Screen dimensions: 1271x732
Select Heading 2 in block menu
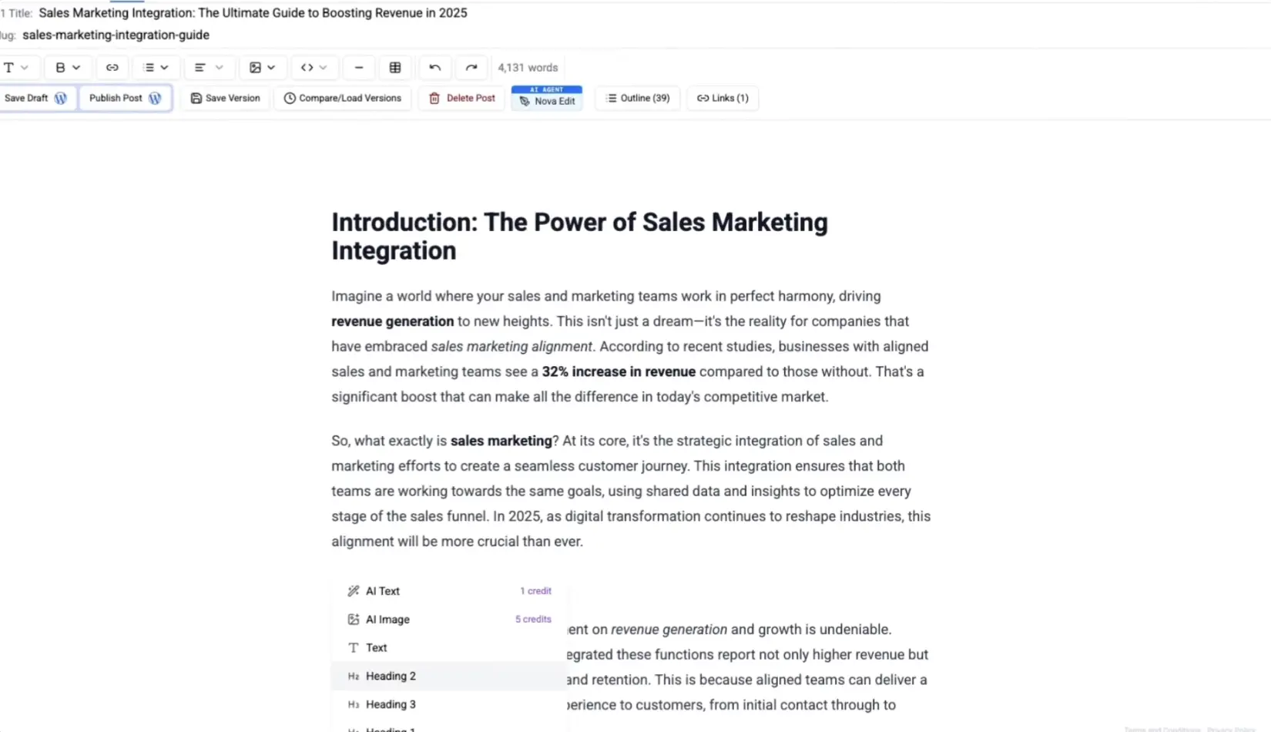[450, 677]
